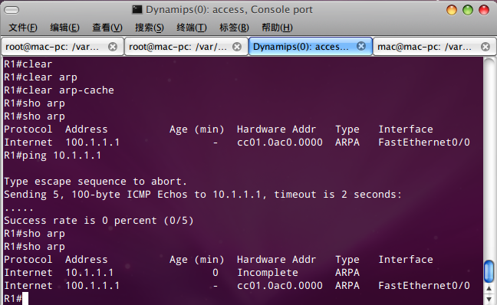Click the scrollbar up arrow

coord(489,289)
